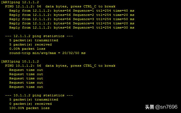Viewport: 181px width, 113px height.
Task: Click the Sequence=5 reply line with time=30 ms
Action: click(x=72, y=28)
